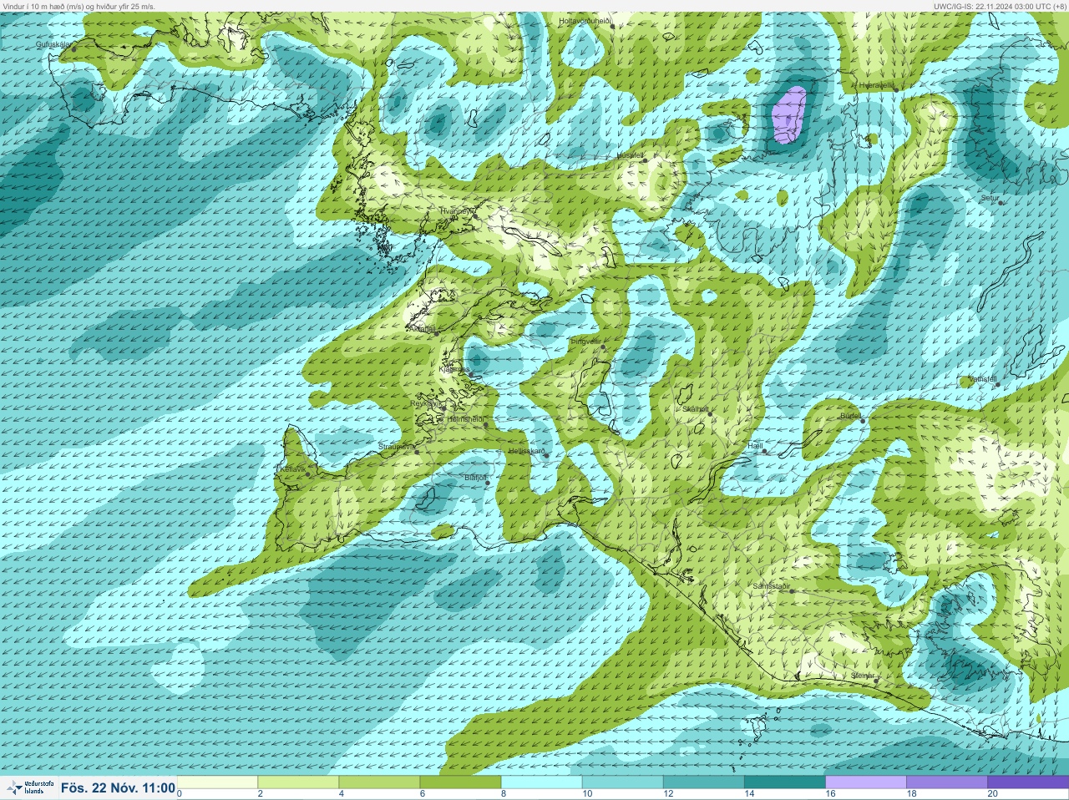This screenshot has height=800, width=1069.
Task: Click the Kjalarnes station marker
Action: pyautogui.click(x=473, y=373)
